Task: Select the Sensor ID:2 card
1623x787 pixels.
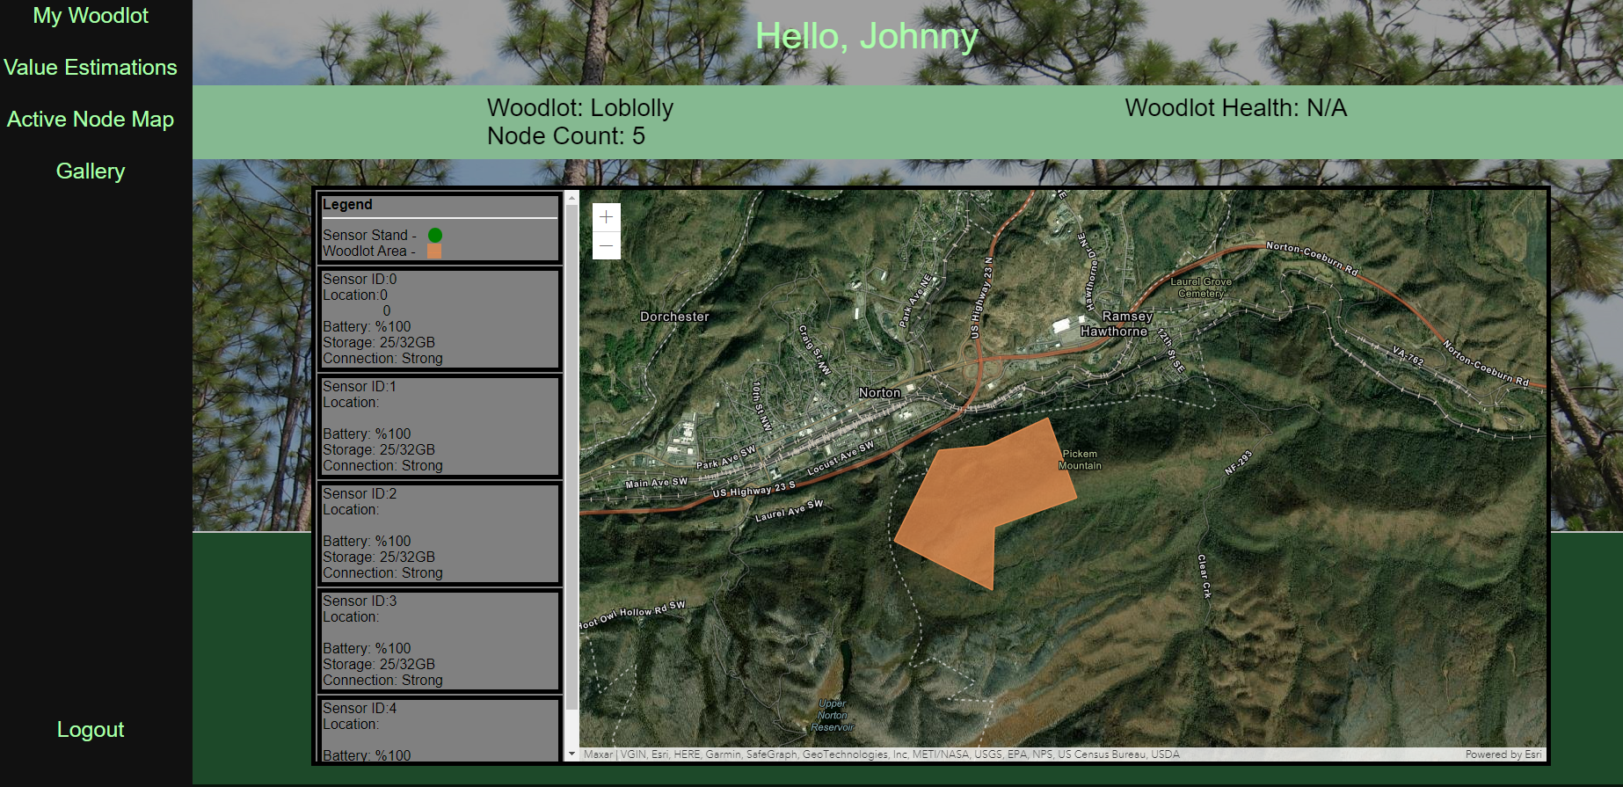Action: click(439, 533)
